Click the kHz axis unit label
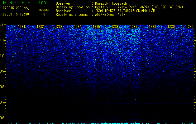 [3, 25]
